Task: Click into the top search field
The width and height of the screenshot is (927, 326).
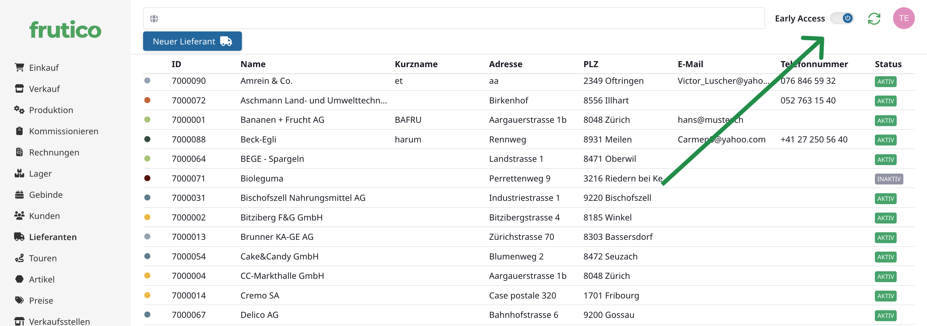Action: point(457,18)
